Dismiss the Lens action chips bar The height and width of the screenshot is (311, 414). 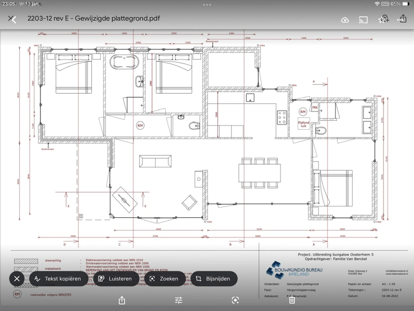17,279
